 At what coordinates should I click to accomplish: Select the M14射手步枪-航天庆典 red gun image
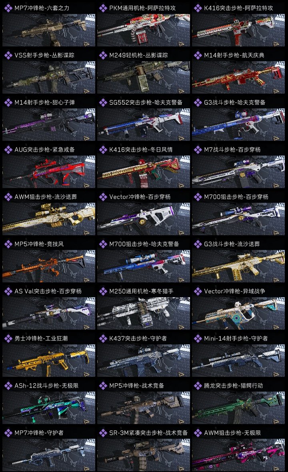click(x=238, y=77)
